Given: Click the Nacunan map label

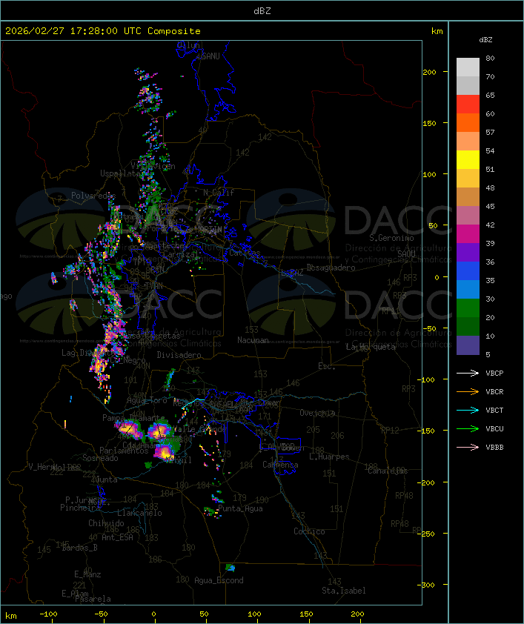Looking at the screenshot, I should 253,340.
